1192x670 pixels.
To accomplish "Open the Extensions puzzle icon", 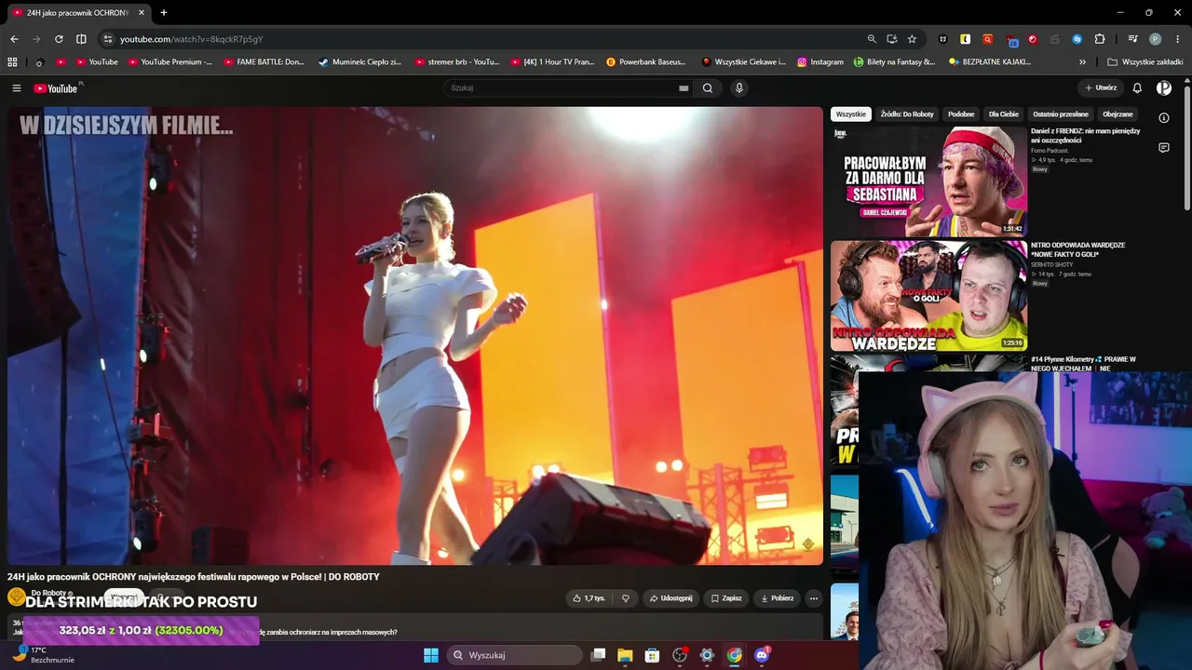I will click(1100, 39).
